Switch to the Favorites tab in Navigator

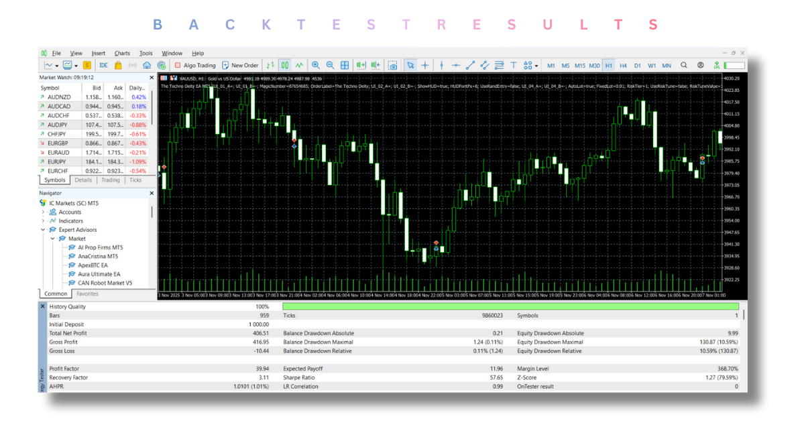[87, 293]
